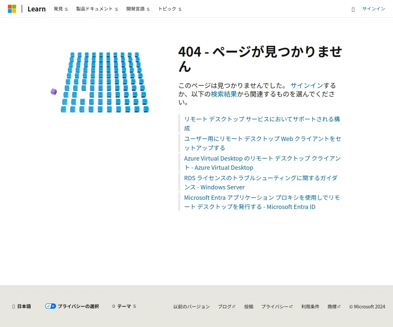Open the search icon in header
This screenshot has width=393, height=327.
click(353, 9)
